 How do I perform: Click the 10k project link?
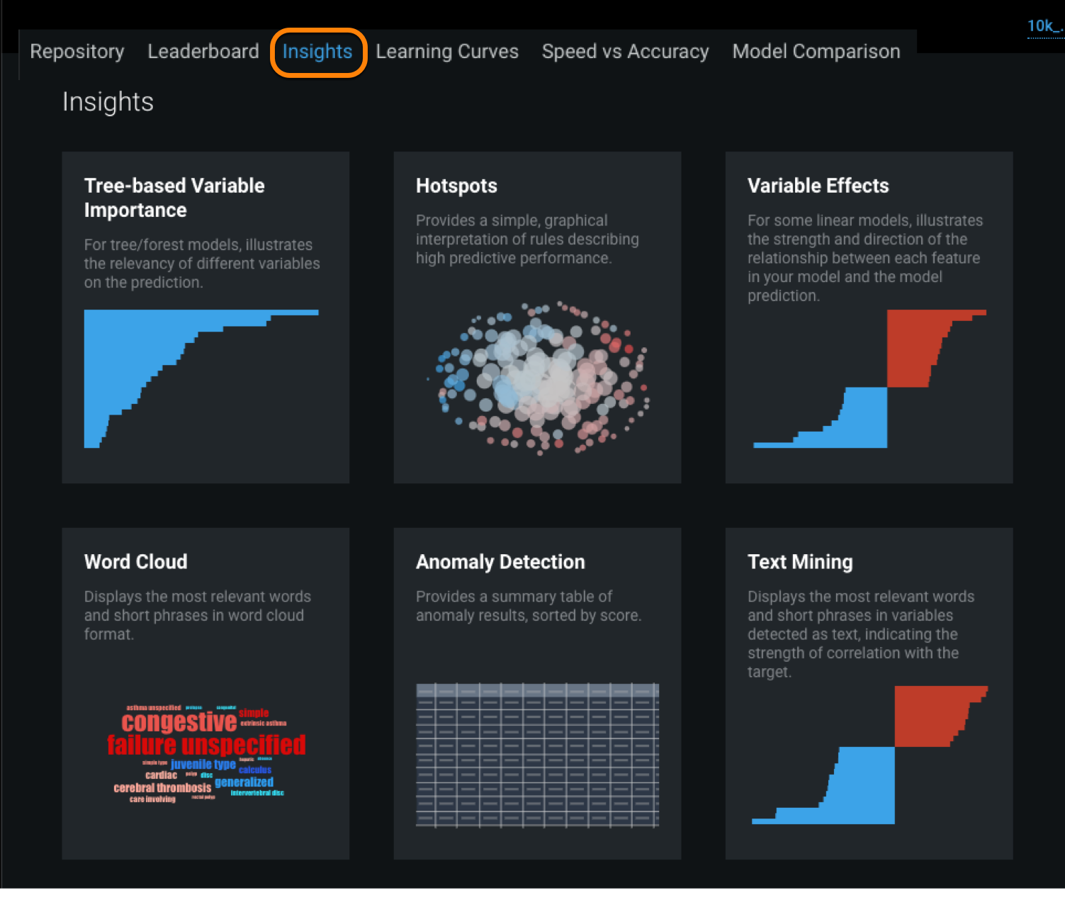(1044, 26)
